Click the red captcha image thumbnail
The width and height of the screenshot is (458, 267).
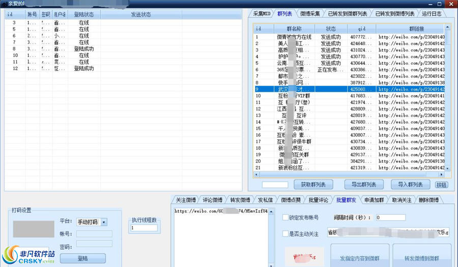305,257
